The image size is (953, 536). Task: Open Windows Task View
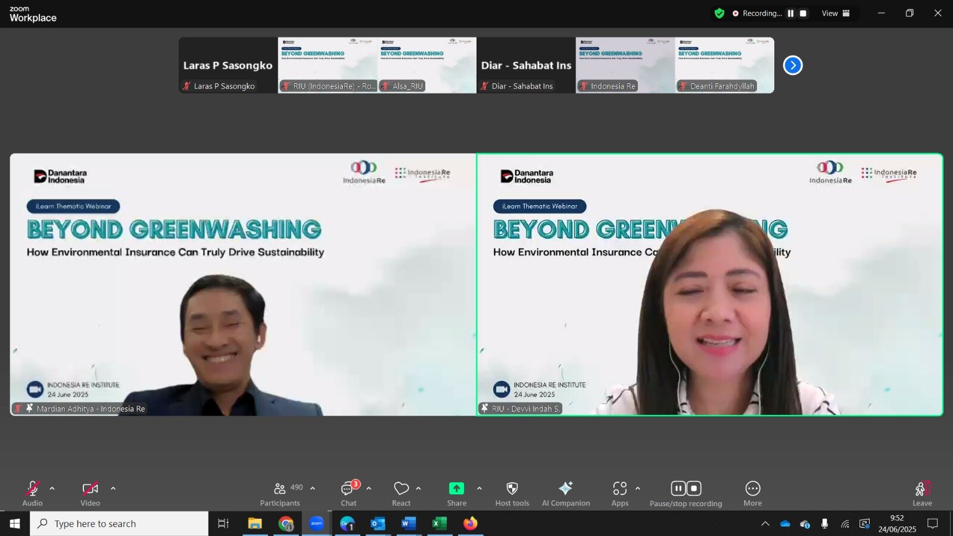tap(223, 523)
